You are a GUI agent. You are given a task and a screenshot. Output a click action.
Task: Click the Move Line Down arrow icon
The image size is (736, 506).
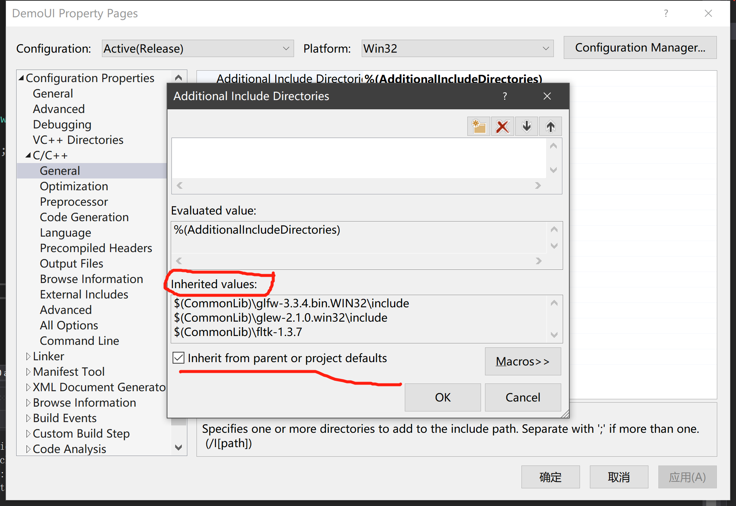[x=527, y=127]
